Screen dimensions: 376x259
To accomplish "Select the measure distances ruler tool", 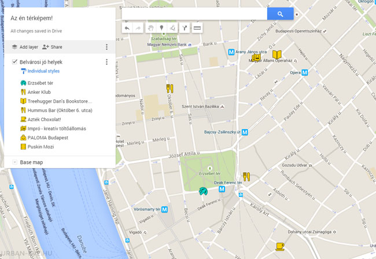I will 197,28.
